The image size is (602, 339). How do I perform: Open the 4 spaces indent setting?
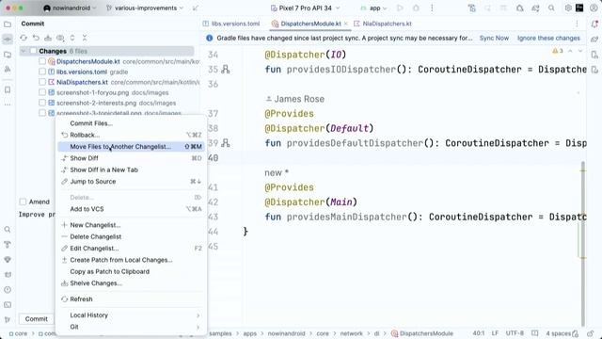point(559,333)
